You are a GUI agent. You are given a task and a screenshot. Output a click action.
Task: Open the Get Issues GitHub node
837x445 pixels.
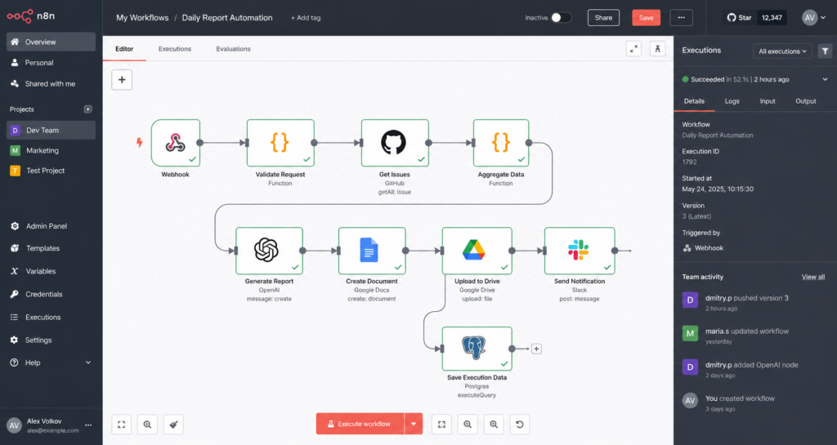[395, 143]
